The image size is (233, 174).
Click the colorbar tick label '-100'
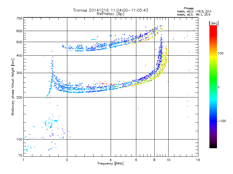[222, 121]
